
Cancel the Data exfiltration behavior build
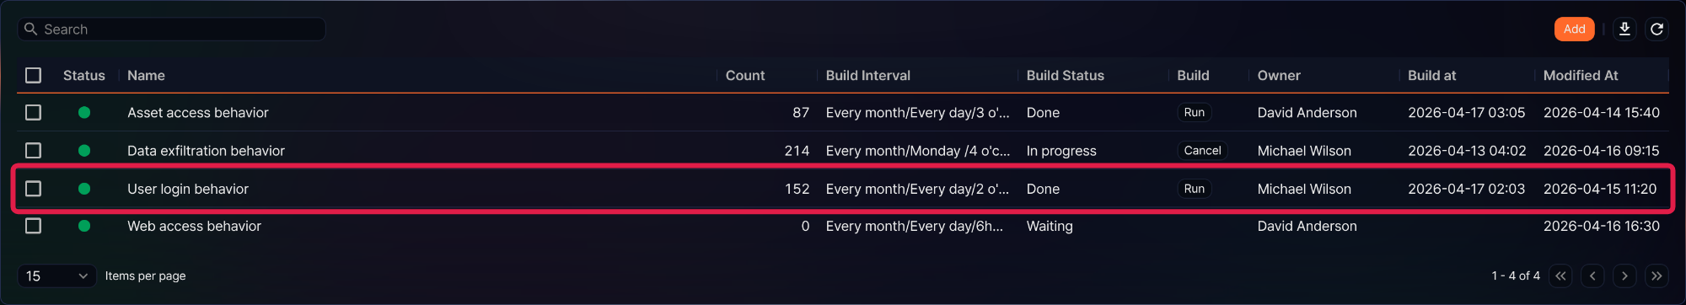click(1202, 151)
